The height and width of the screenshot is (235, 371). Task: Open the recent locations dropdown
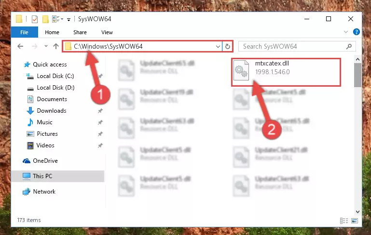46,46
